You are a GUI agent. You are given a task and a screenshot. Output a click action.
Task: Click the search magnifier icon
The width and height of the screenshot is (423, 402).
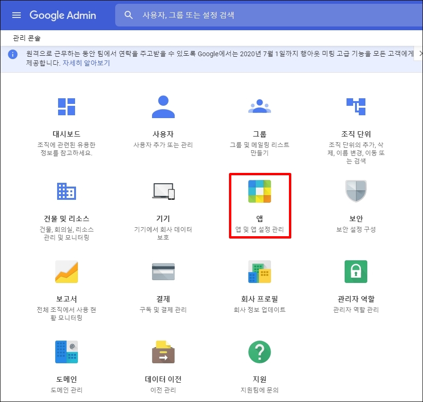tap(128, 15)
